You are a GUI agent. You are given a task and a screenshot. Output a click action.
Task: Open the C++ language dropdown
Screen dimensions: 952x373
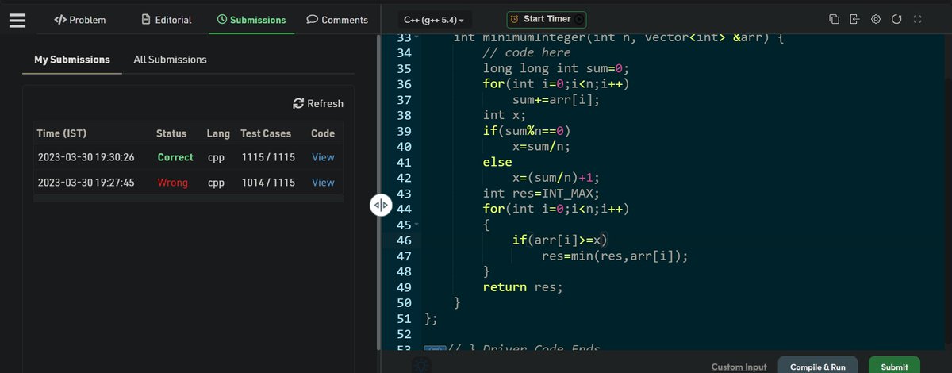(434, 19)
